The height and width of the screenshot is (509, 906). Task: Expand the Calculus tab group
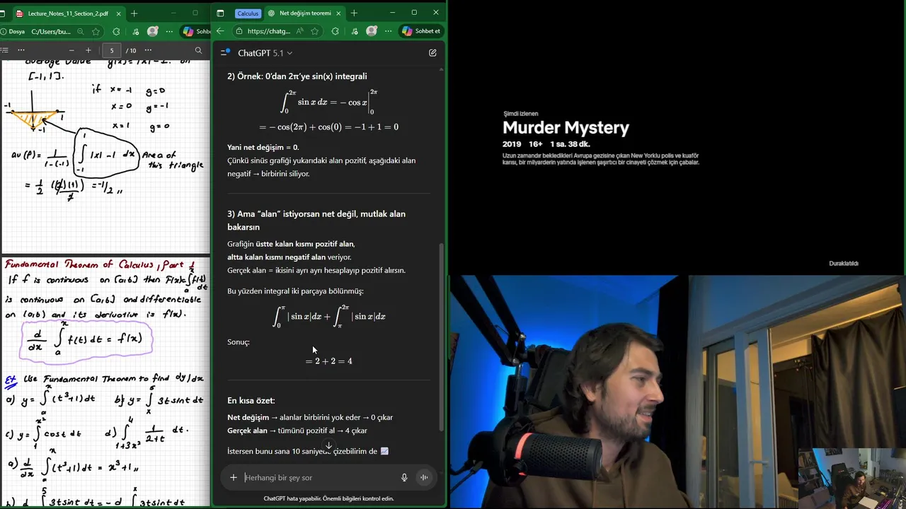click(x=248, y=13)
